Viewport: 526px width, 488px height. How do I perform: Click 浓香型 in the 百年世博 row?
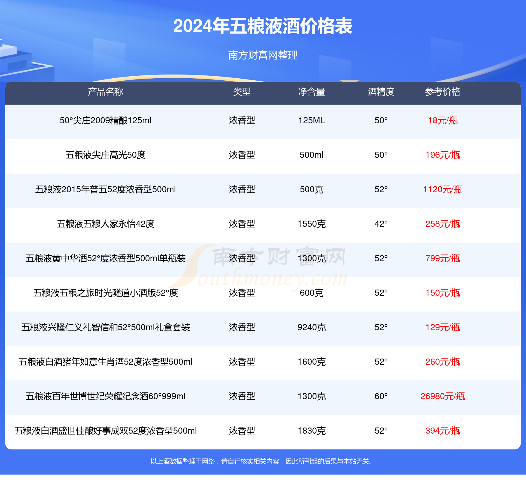click(242, 396)
